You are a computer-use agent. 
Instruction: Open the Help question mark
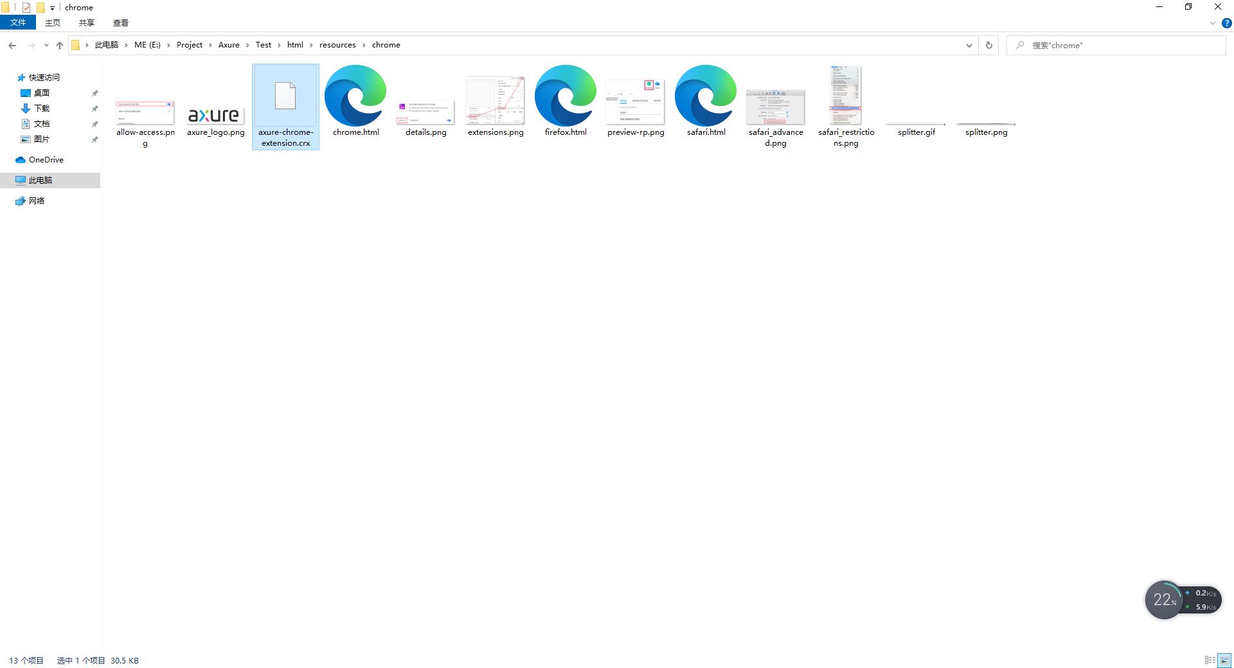[x=1226, y=22]
